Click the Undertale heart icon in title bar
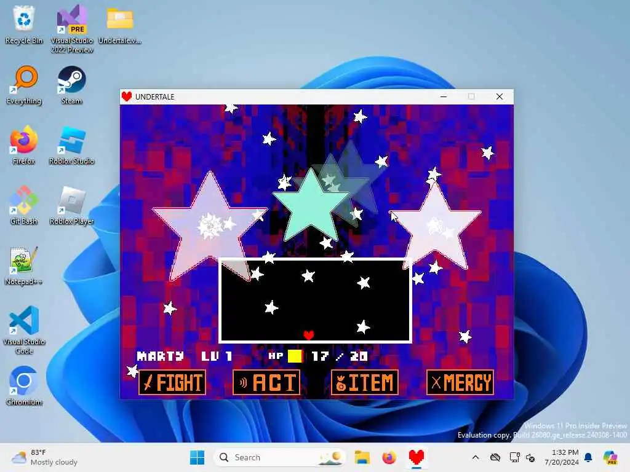Screen dimensions: 630x472 coord(127,96)
